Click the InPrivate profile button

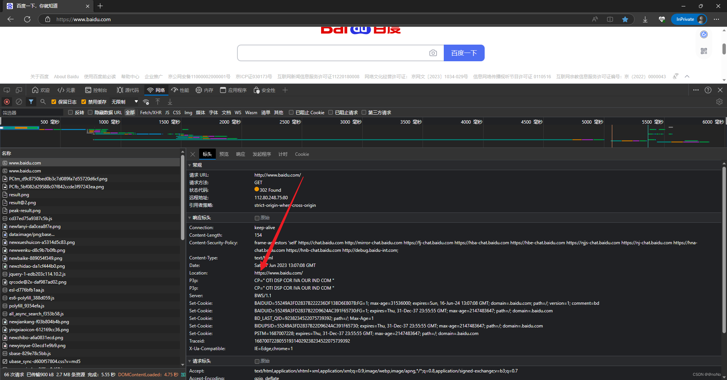click(x=689, y=19)
